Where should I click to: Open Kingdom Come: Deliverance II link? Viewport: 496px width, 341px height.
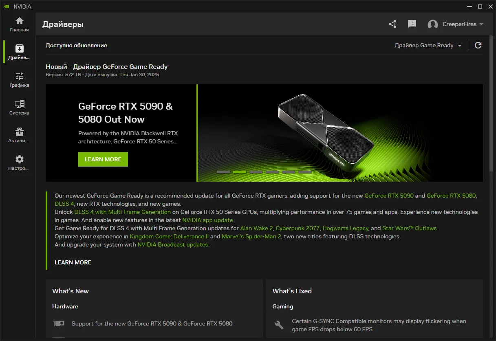[169, 236]
